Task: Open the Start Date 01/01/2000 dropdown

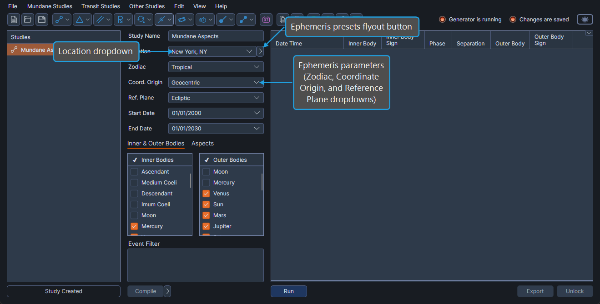Action: coord(216,113)
